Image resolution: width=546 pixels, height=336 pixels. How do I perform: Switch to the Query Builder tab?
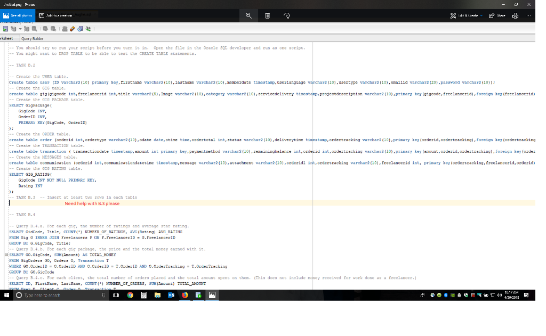[x=32, y=38]
